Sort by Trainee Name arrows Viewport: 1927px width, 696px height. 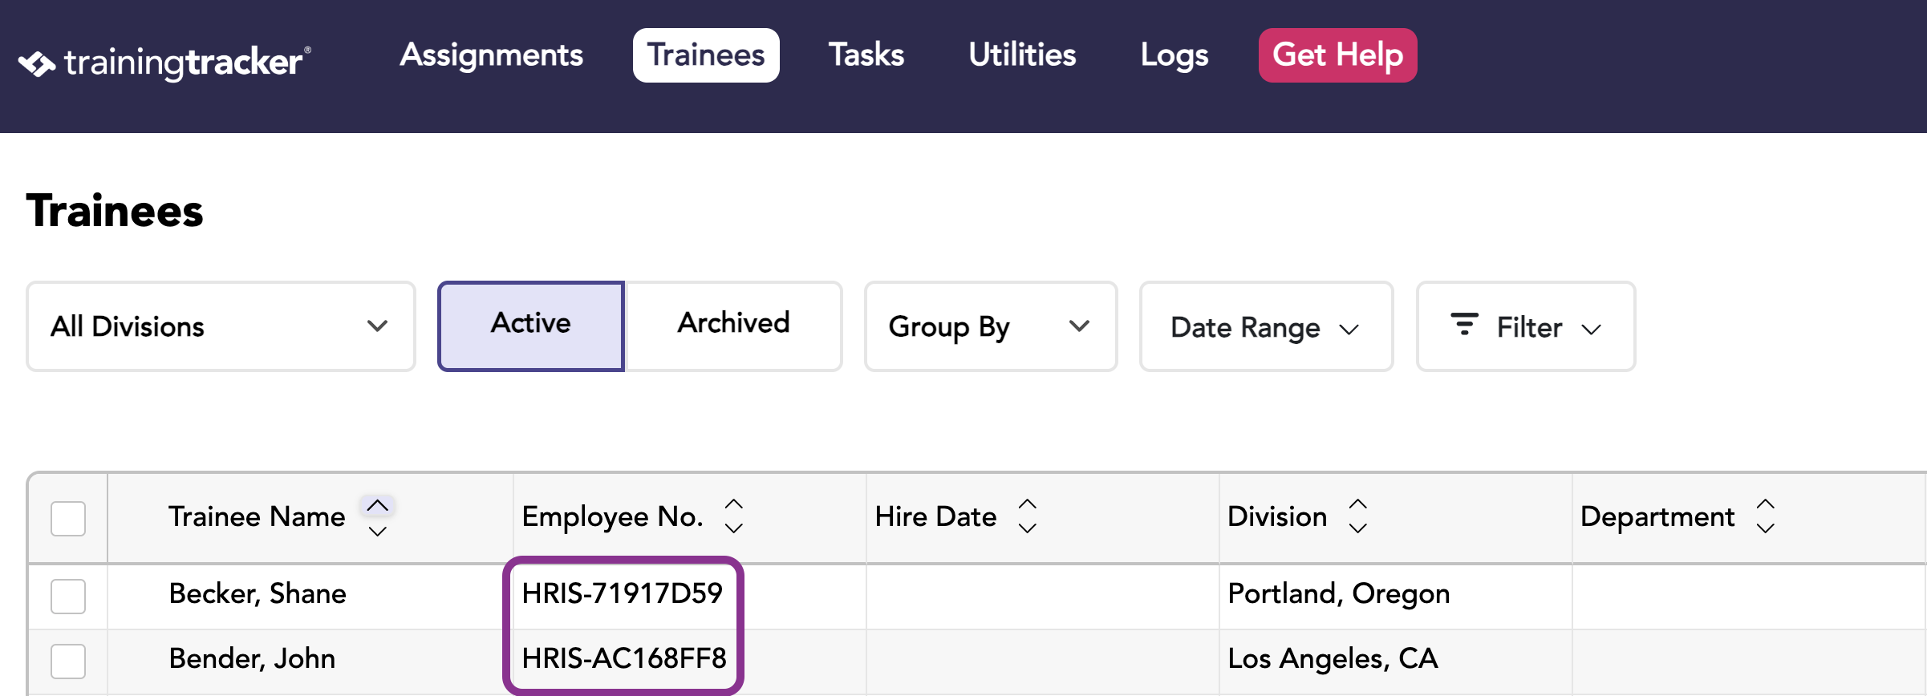[377, 517]
